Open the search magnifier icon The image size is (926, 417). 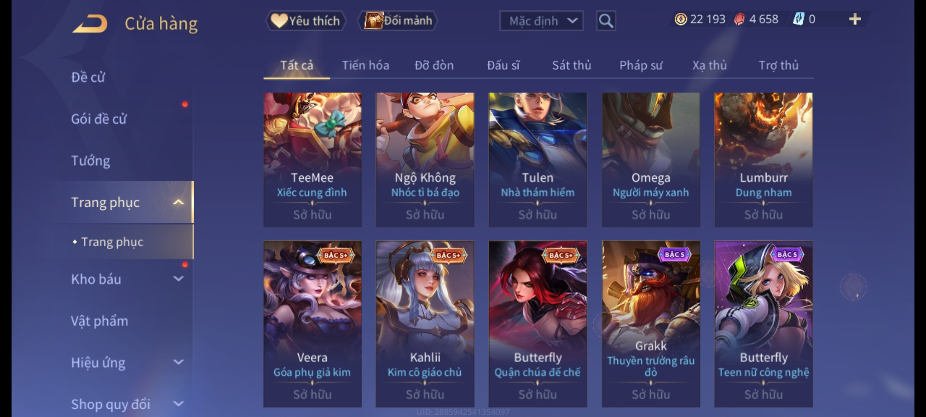click(x=606, y=21)
